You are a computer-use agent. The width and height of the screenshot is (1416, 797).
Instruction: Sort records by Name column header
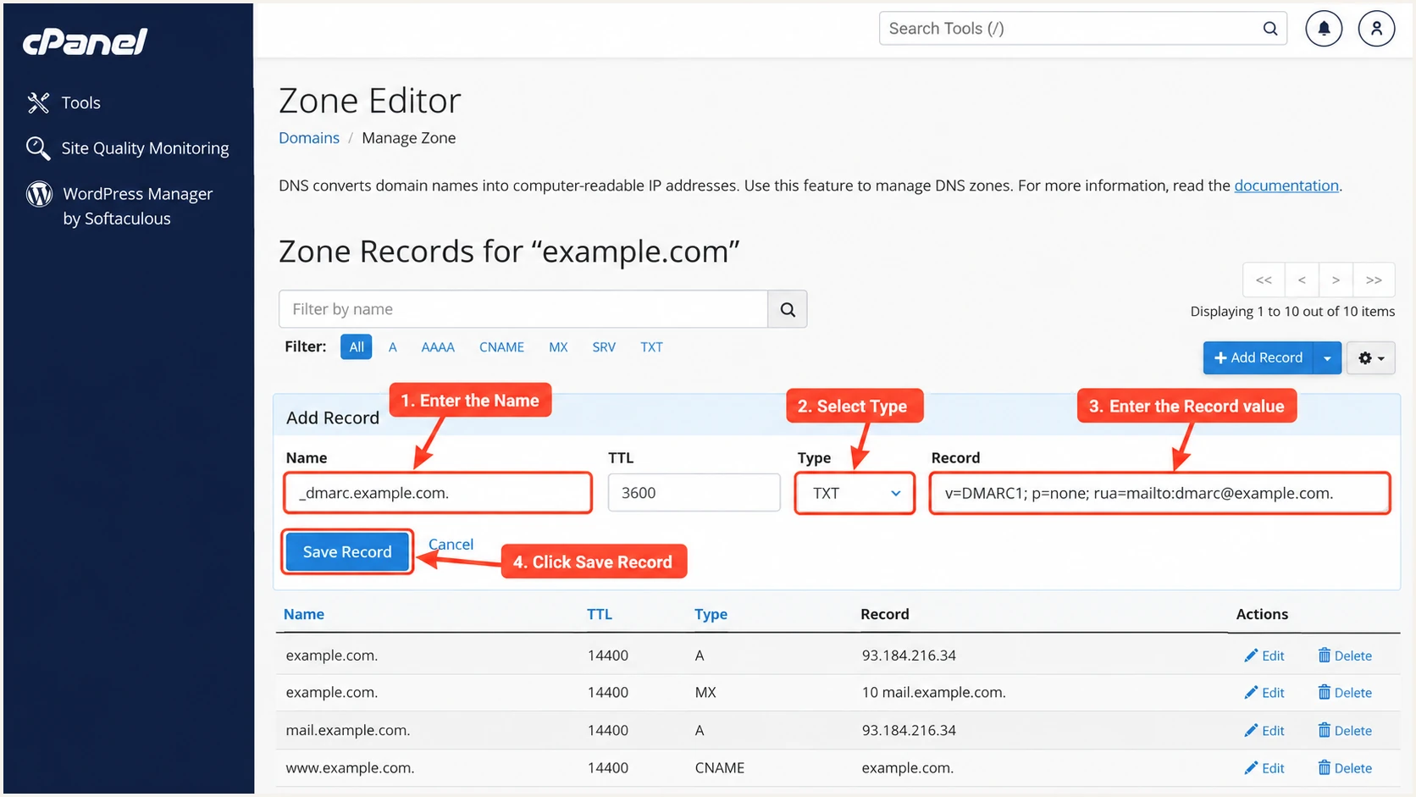304,614
